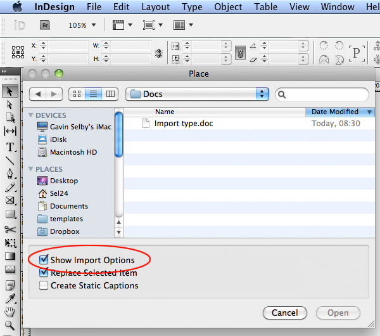Select the Pen tool

(10, 174)
